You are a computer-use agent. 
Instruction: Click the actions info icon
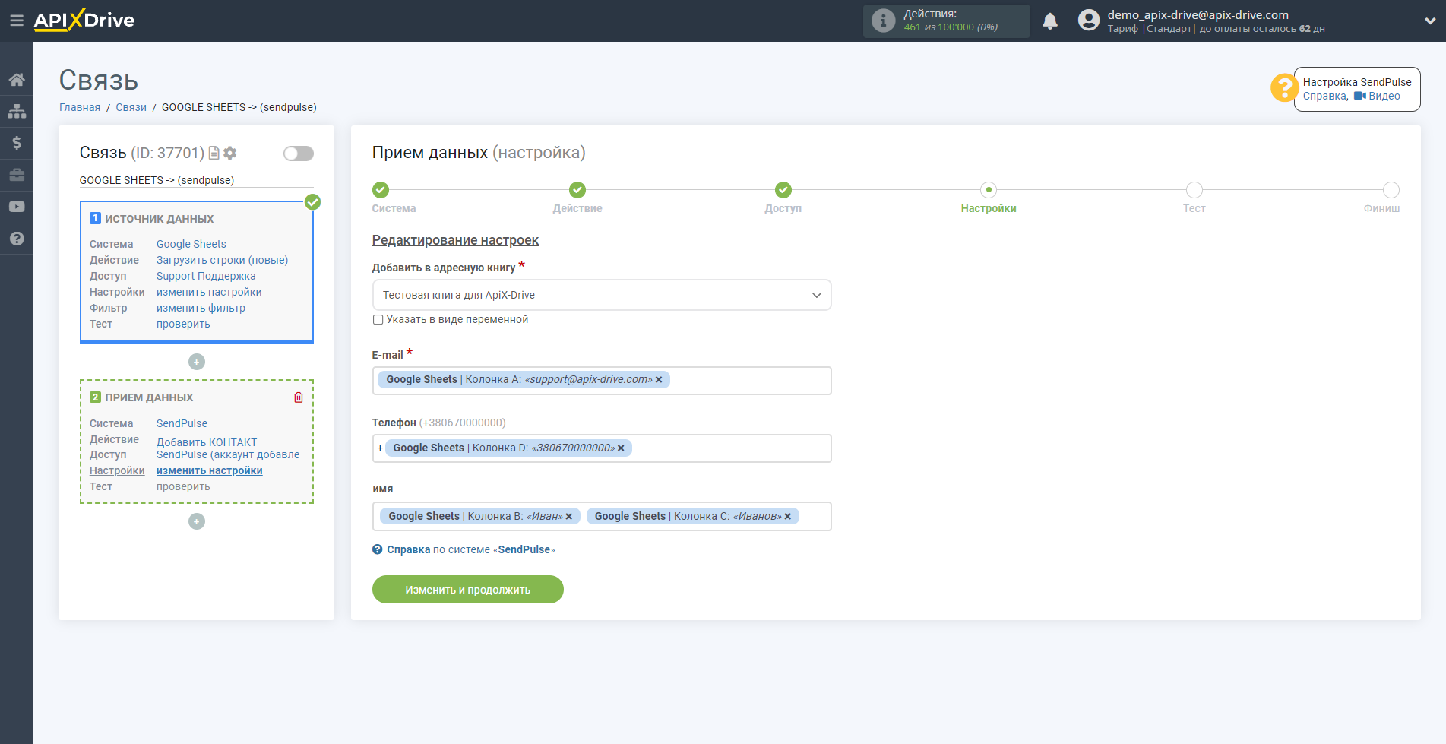[x=883, y=21]
